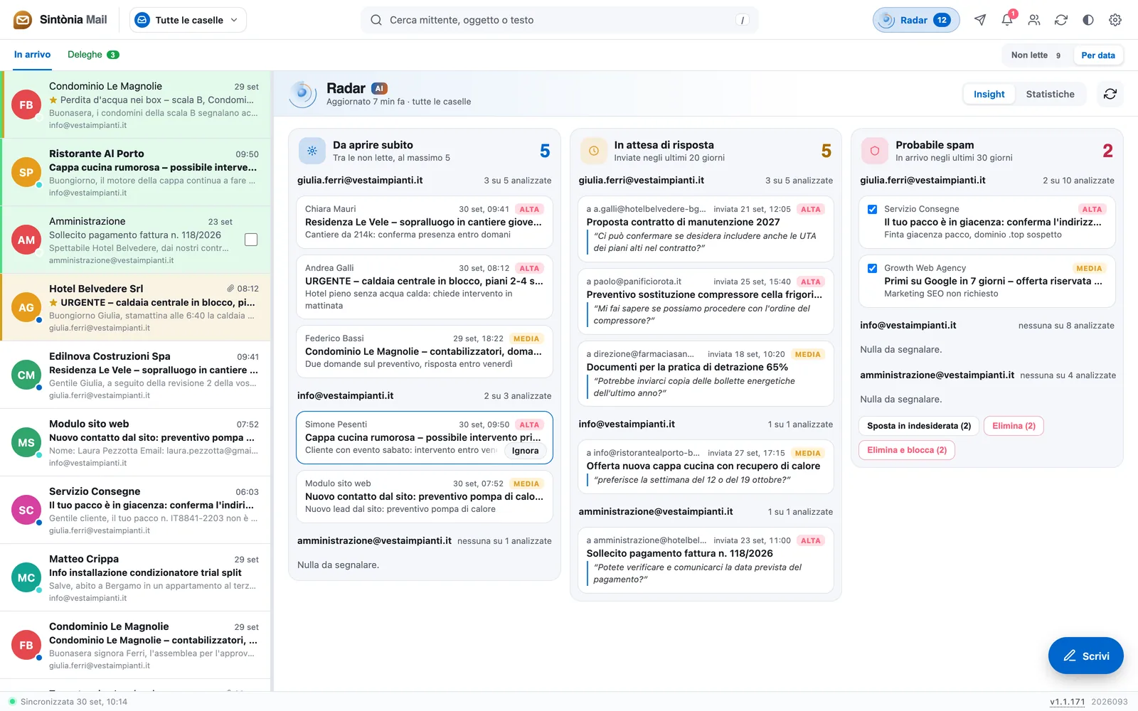
Task: Click the attachment paperclip on Hotel Belvedere message
Action: [x=230, y=289]
